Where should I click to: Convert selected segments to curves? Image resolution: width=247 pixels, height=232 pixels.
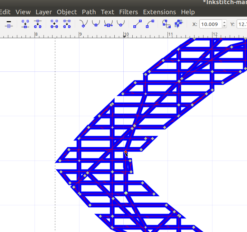(x=150, y=24)
